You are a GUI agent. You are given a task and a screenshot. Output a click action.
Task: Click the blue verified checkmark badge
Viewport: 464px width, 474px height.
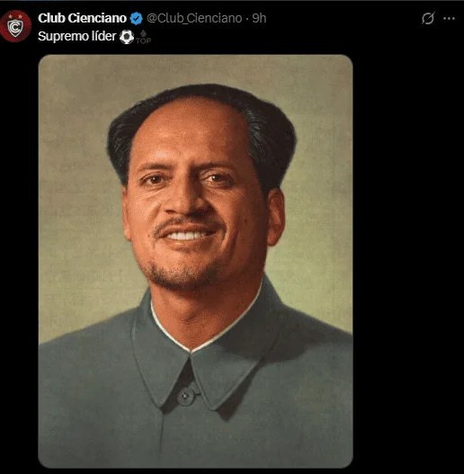point(137,19)
